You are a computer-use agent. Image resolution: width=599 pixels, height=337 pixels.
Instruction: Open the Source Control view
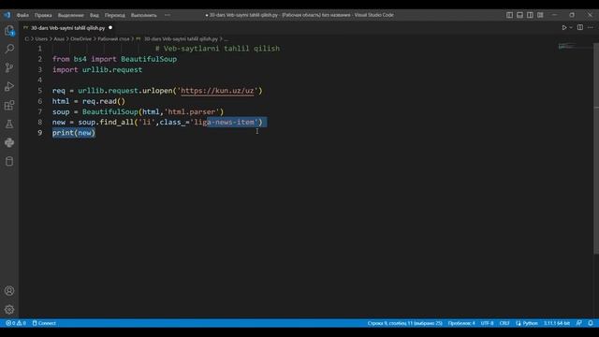(x=9, y=67)
